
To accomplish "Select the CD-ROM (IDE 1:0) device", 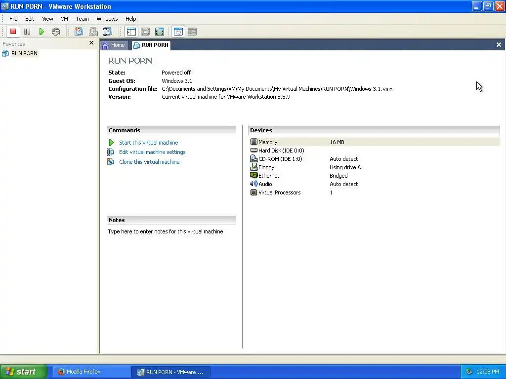I will click(x=375, y=159).
